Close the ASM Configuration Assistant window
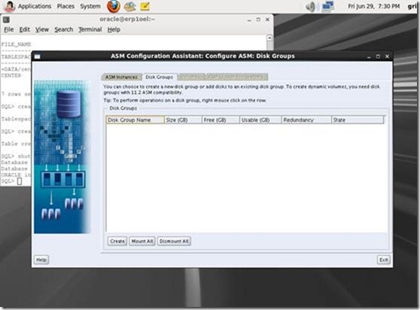 (x=387, y=56)
